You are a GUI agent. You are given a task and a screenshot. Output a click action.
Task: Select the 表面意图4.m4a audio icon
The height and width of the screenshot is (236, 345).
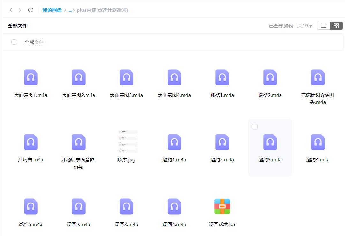174,77
